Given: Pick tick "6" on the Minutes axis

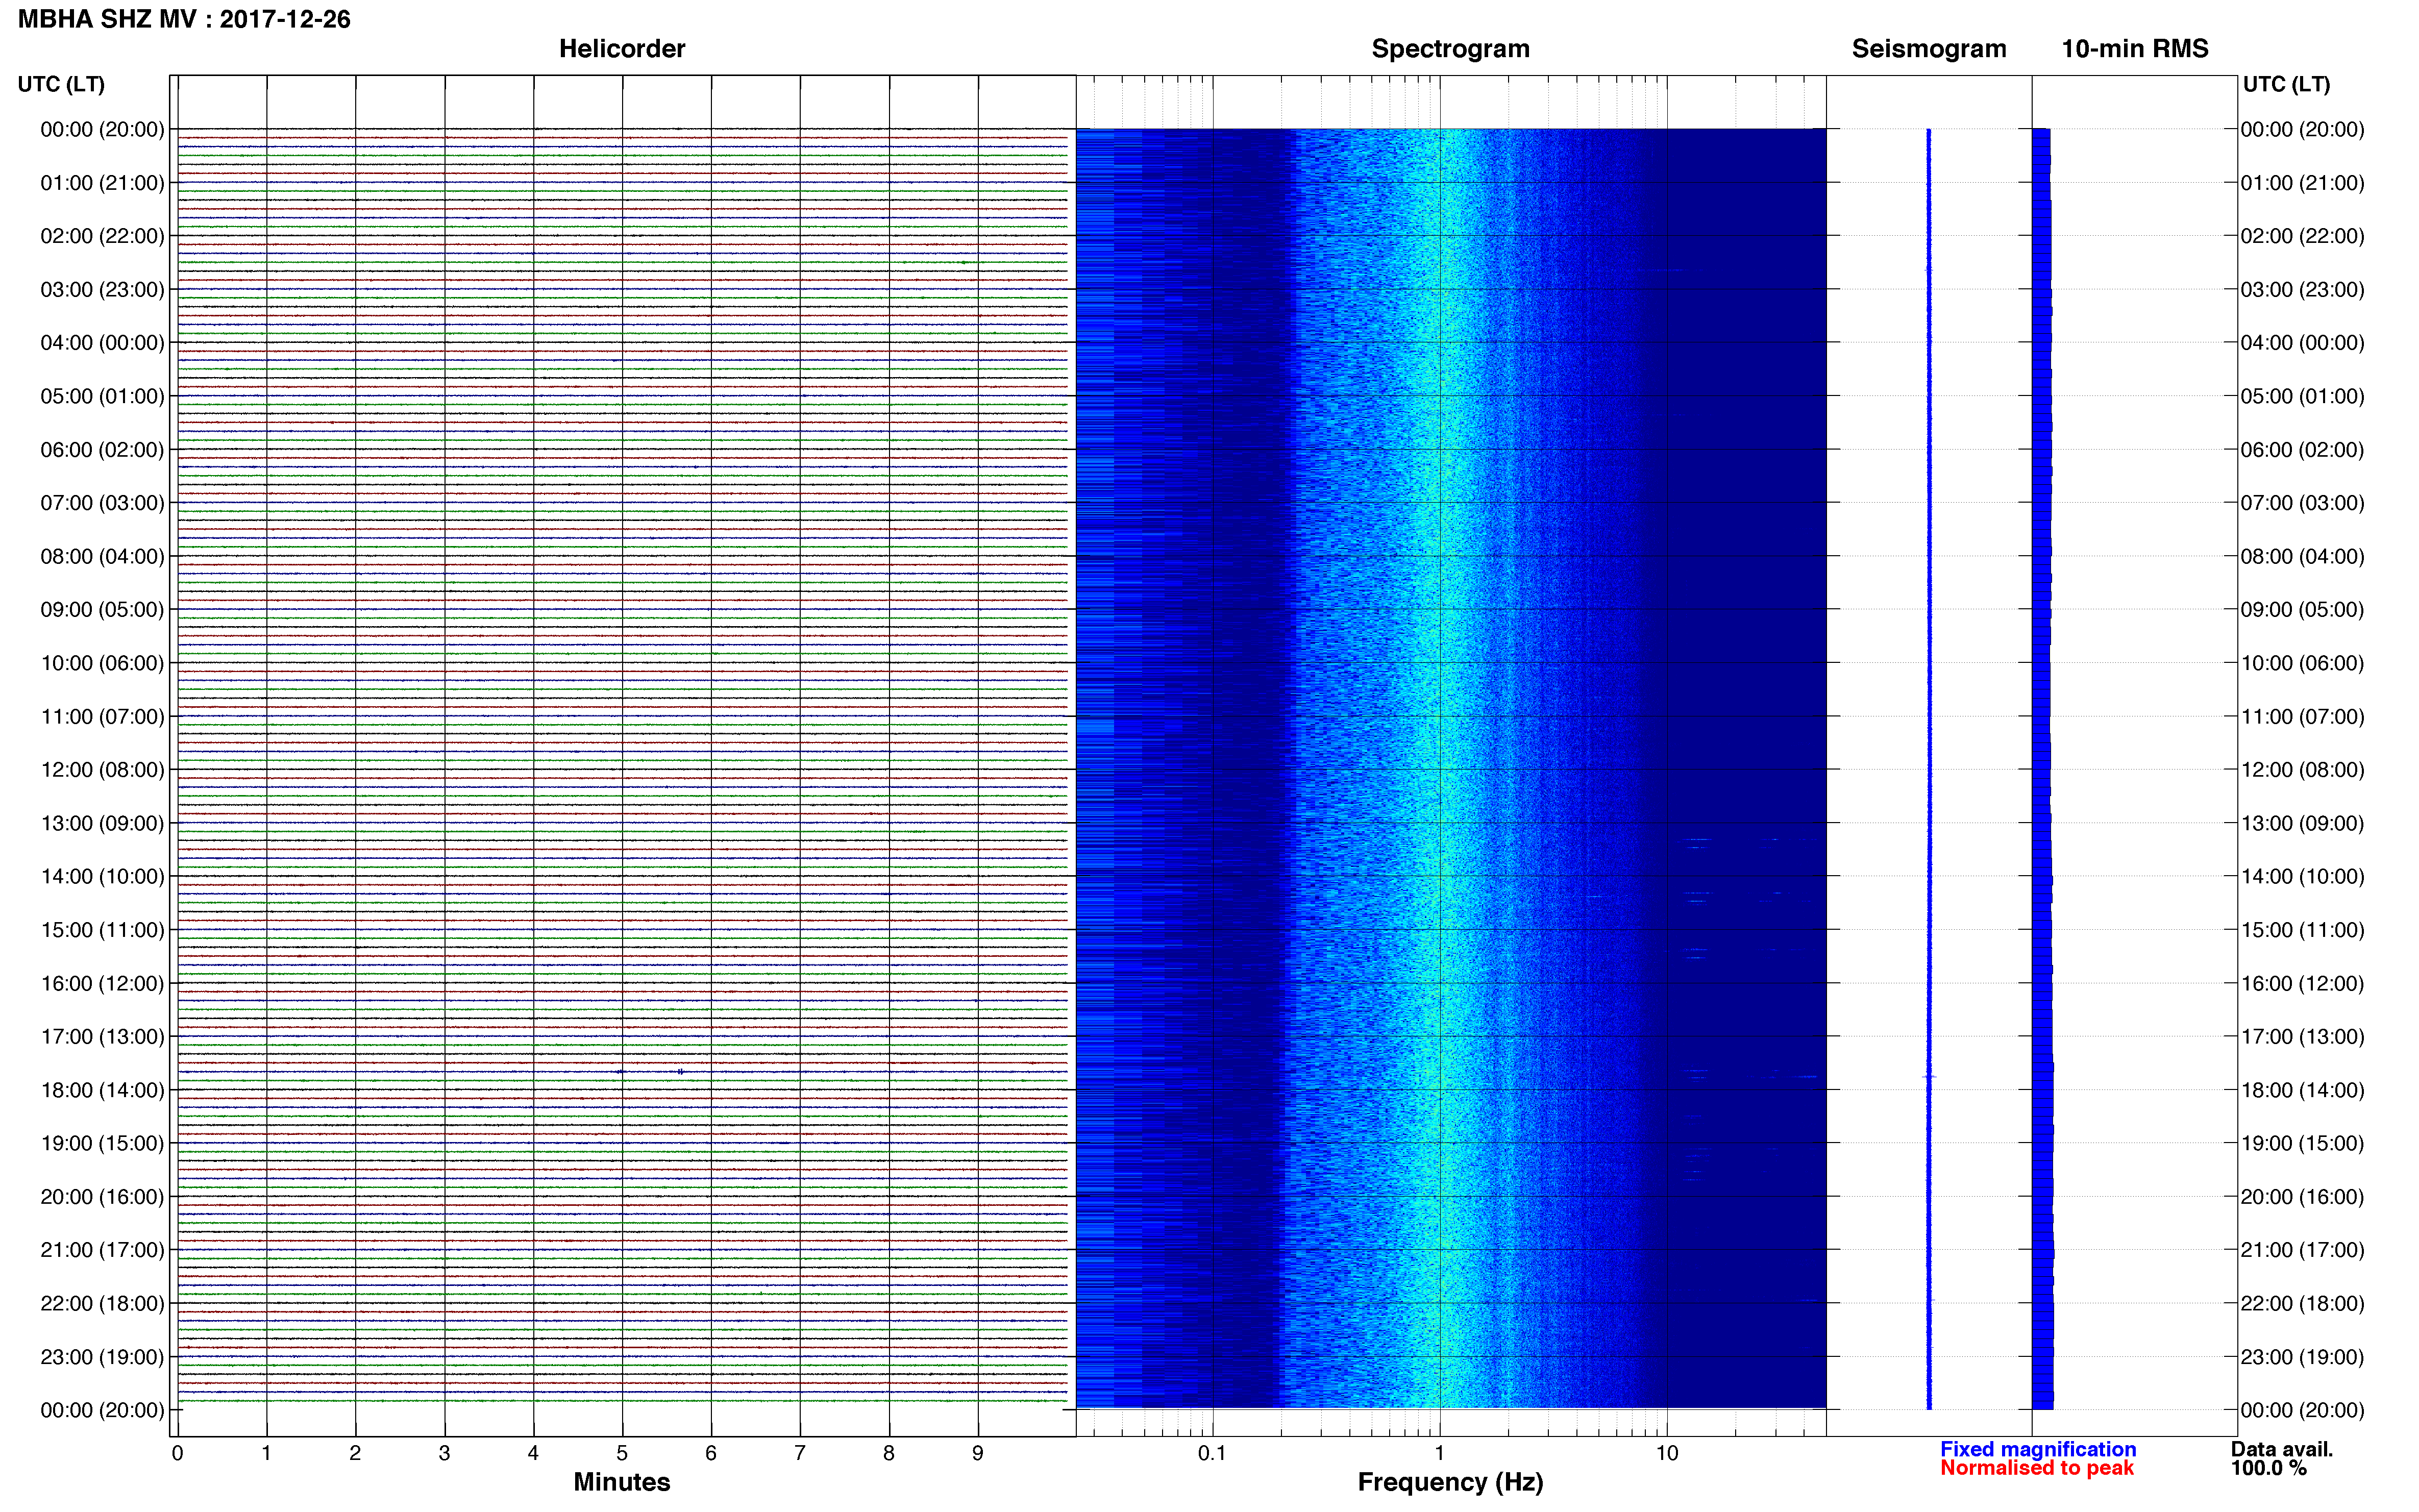Looking at the screenshot, I should tap(711, 1454).
